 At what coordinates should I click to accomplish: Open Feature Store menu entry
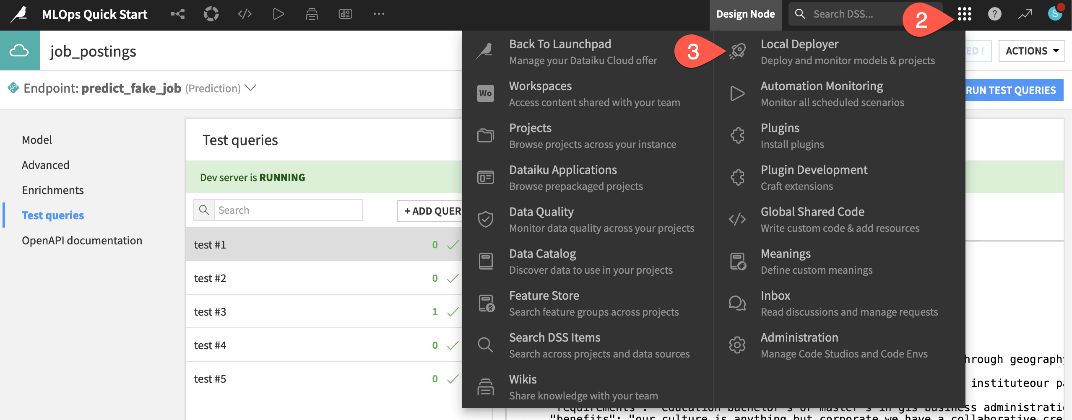click(594, 303)
